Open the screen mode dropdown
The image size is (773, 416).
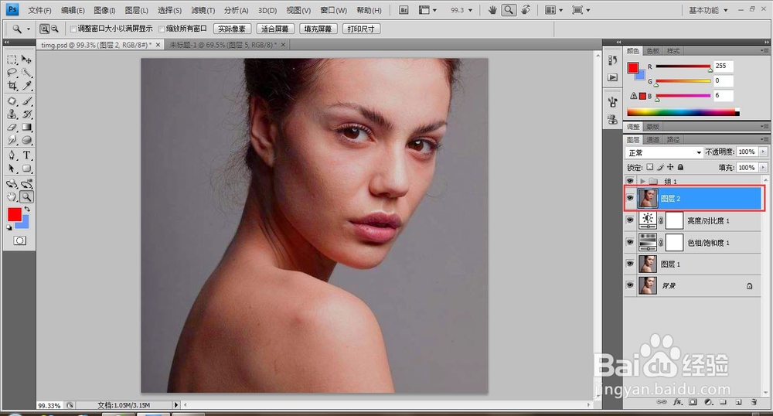click(x=581, y=10)
